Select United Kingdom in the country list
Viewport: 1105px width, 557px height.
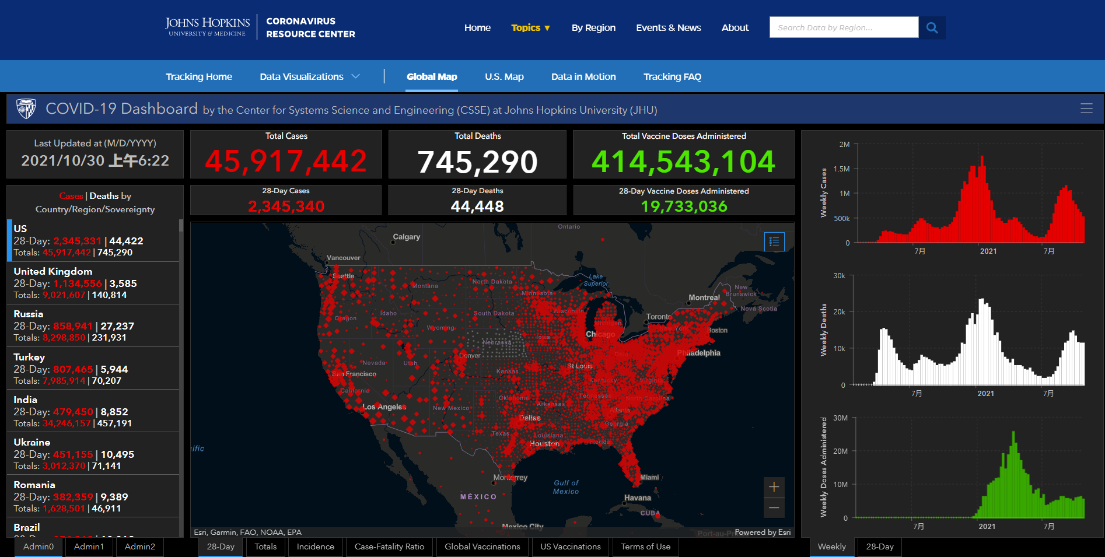click(93, 283)
